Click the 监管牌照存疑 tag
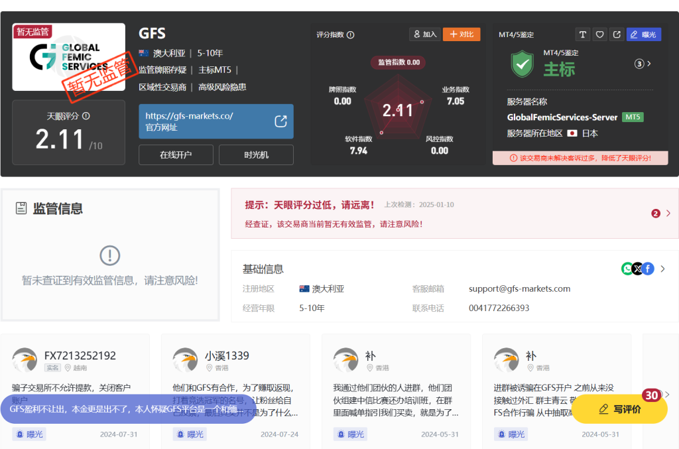Screen dimensions: 679x449 pyautogui.click(x=162, y=70)
